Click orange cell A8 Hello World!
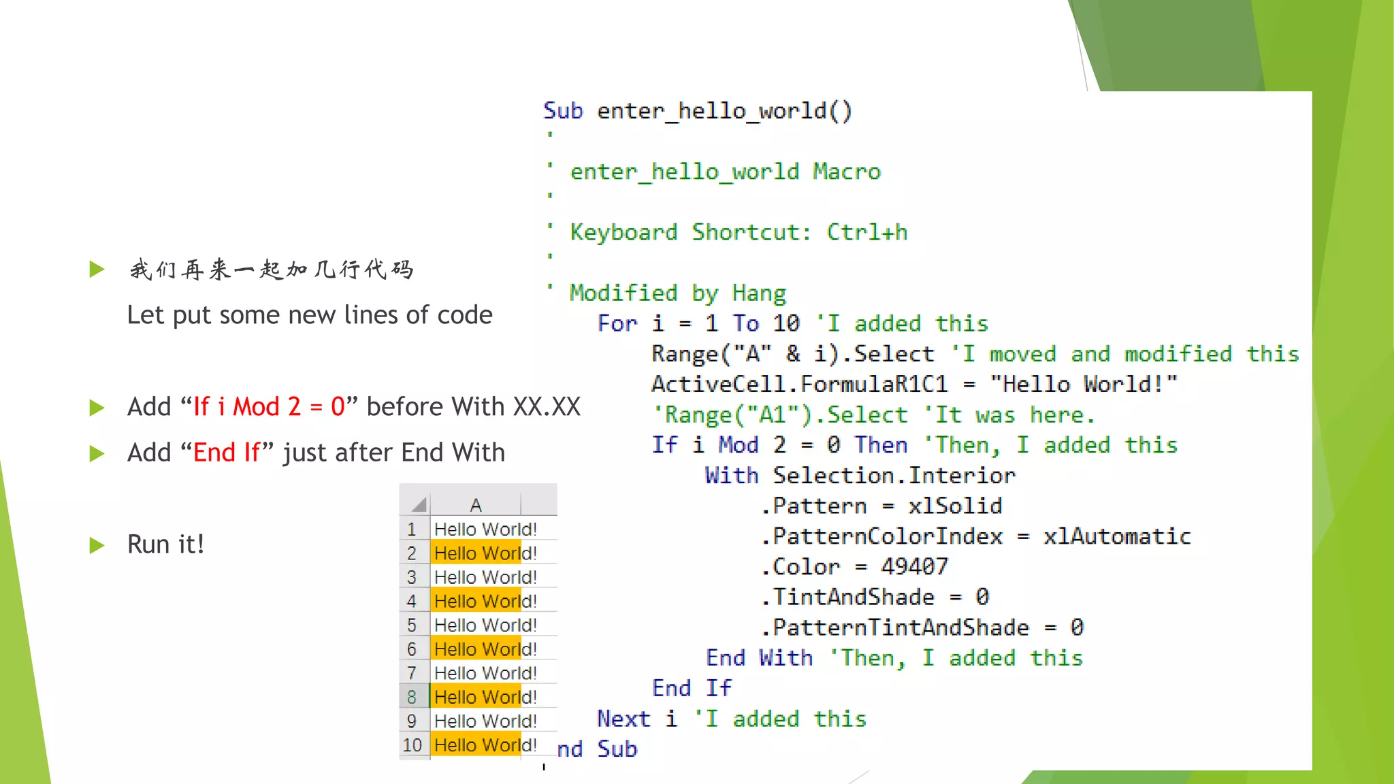 click(x=476, y=697)
